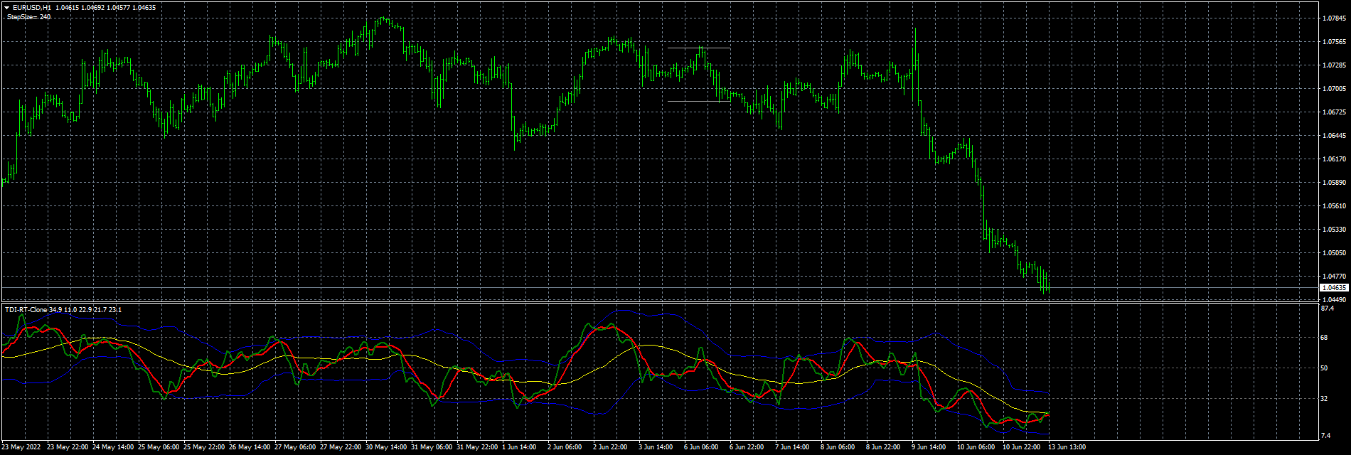Select the lower horizontal line near 6 Jun
The image size is (1351, 455).
coord(699,102)
